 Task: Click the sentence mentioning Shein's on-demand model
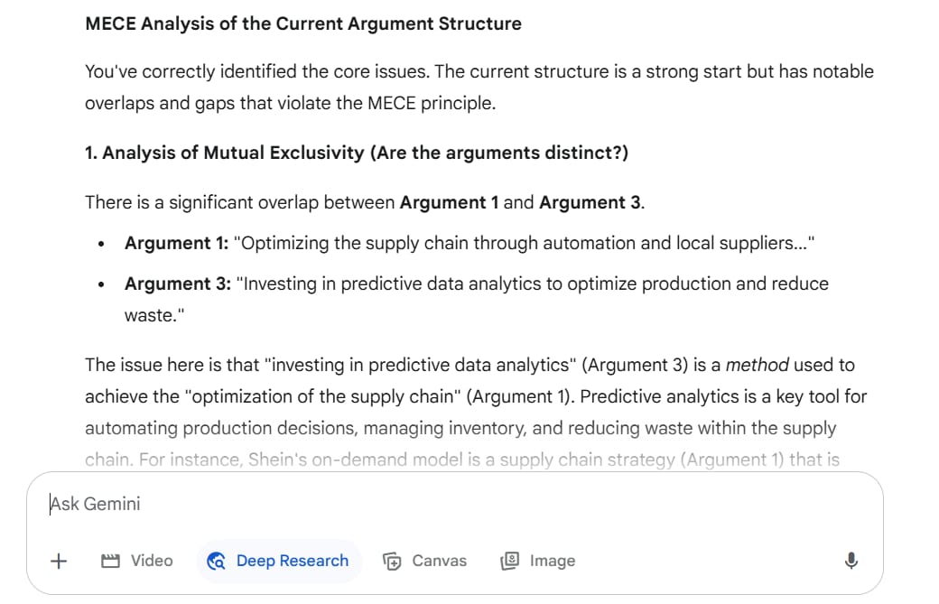(462, 460)
